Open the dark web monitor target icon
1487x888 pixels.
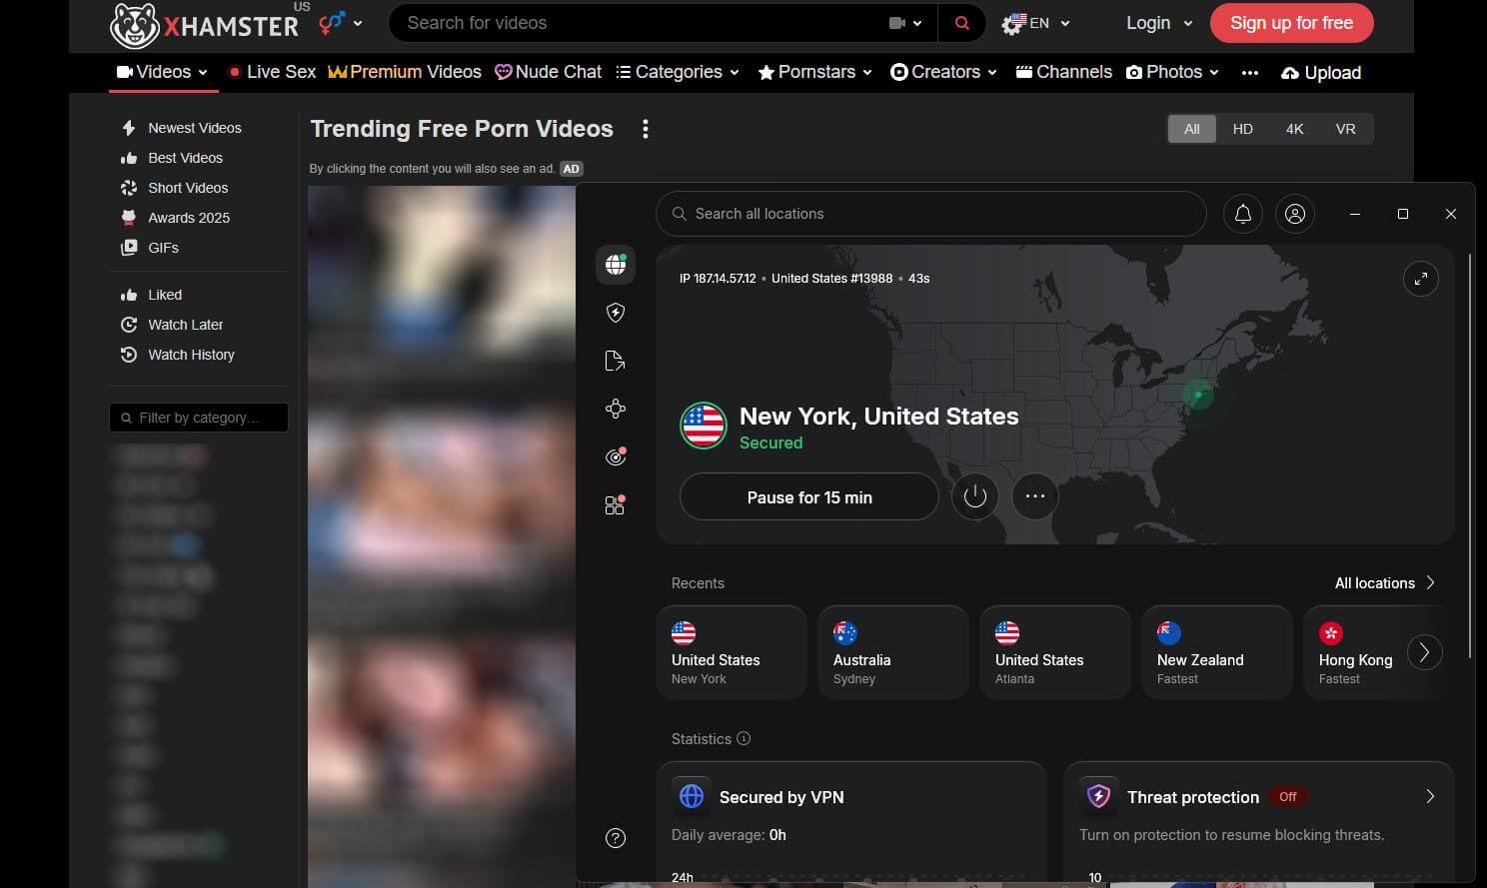[616, 456]
